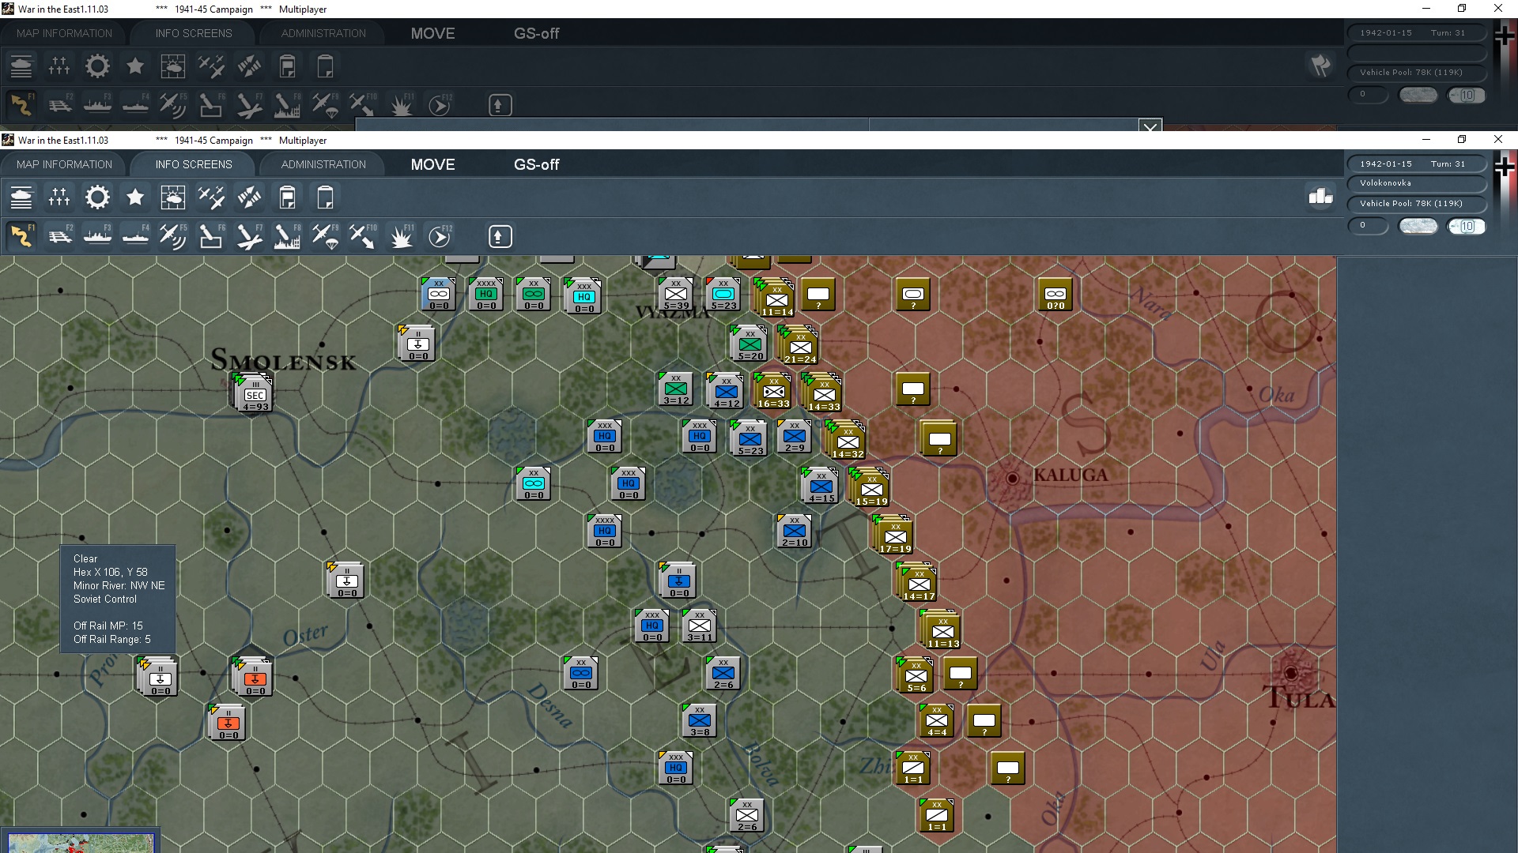Open the victory podium icon in front window
Screen dimensions: 1518x853
pyautogui.click(x=1320, y=196)
